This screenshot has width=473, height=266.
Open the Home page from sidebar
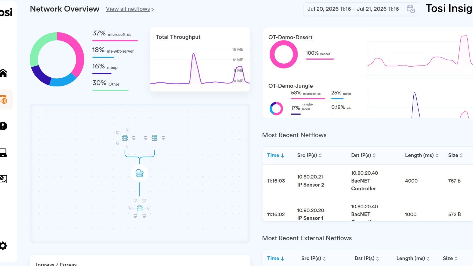point(3,73)
